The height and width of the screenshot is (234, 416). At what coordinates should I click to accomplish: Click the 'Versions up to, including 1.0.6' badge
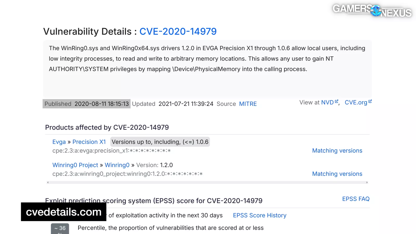(x=160, y=142)
